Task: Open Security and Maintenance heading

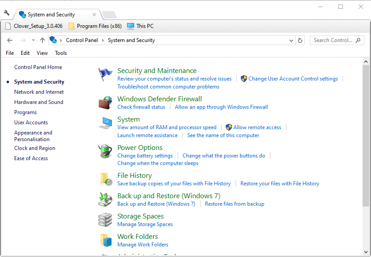Action: click(x=157, y=71)
